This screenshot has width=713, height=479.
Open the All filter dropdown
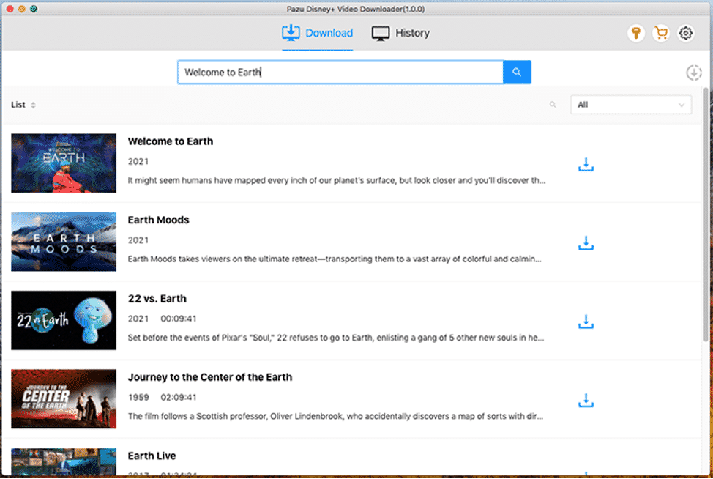[630, 105]
